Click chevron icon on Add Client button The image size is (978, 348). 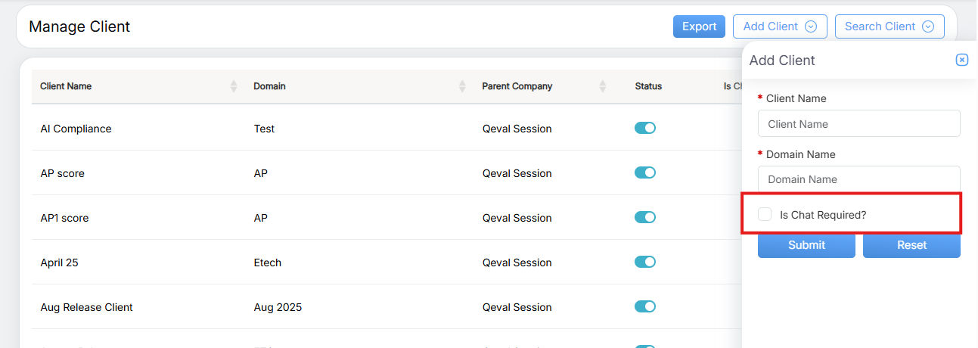811,26
